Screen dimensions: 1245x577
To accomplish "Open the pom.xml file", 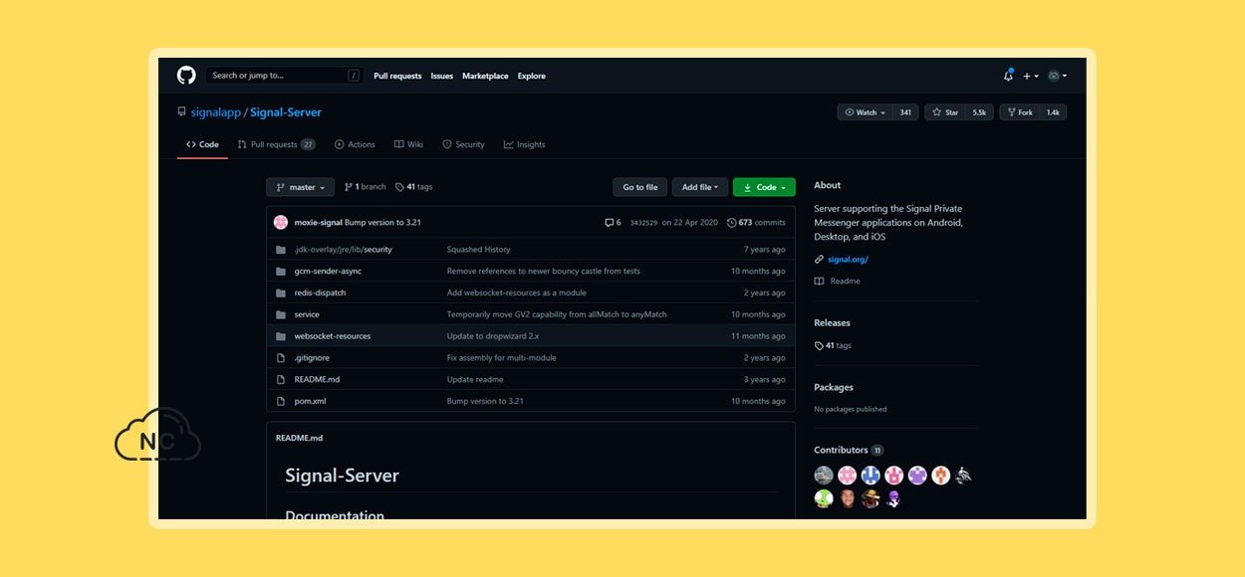I will [x=310, y=402].
